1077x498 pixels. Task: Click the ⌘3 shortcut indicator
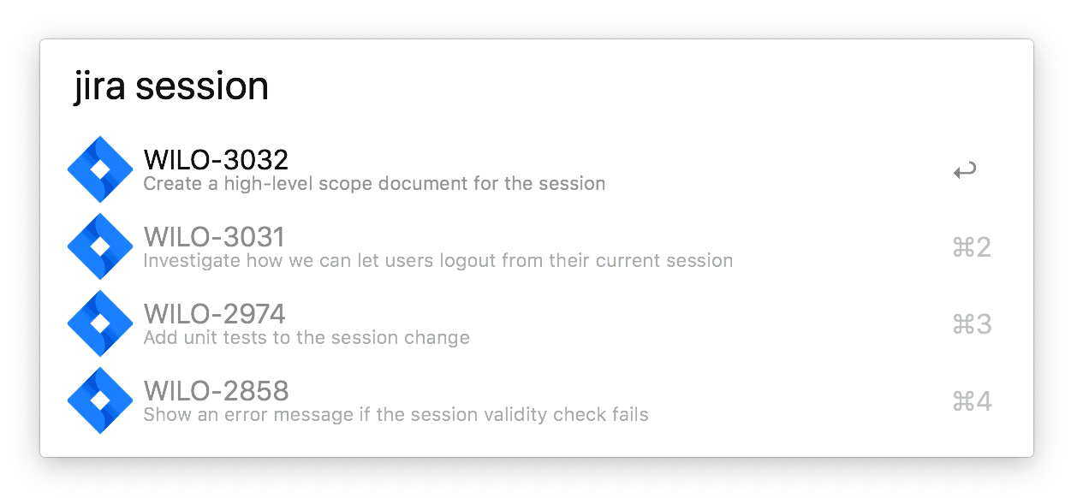tap(972, 324)
